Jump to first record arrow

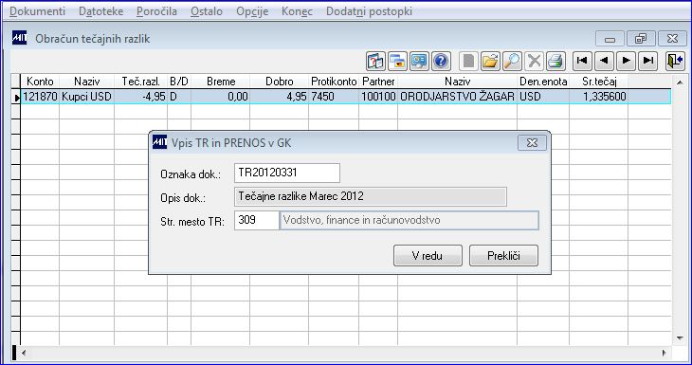[x=582, y=61]
